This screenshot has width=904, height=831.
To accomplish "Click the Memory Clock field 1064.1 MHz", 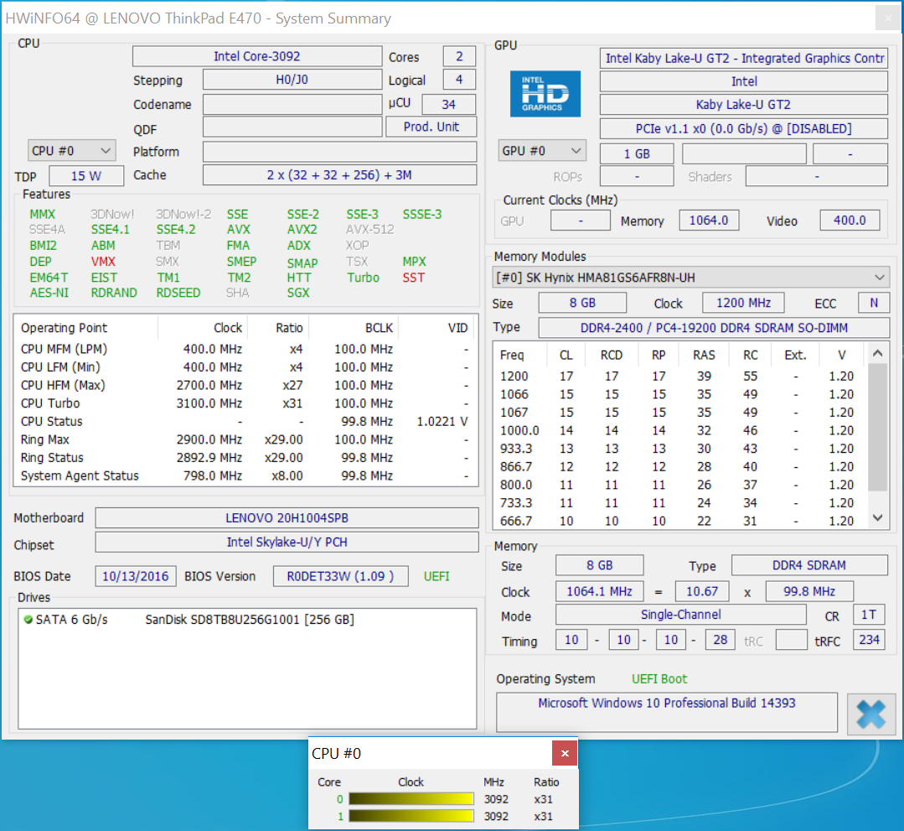I will tap(600, 591).
